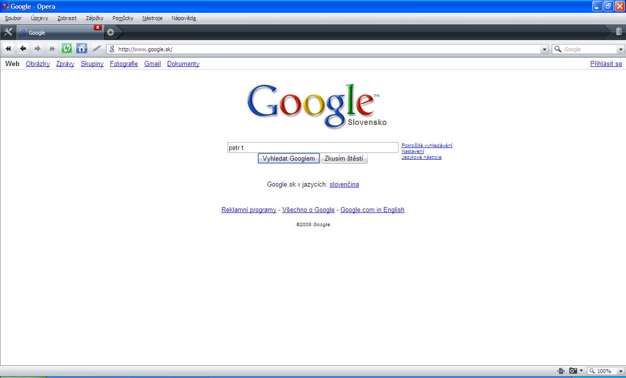Go back with the Back arrow
The width and height of the screenshot is (626, 378).
(x=23, y=49)
